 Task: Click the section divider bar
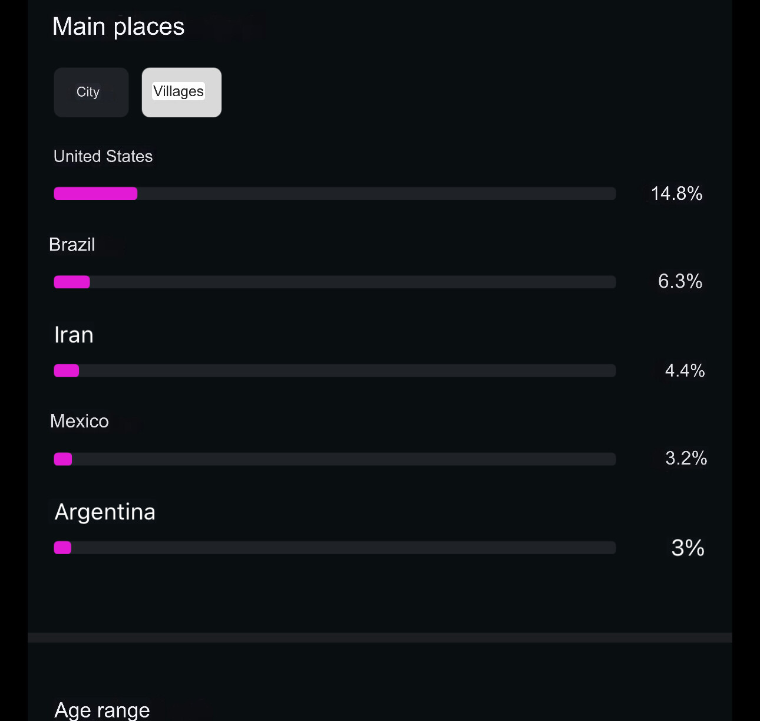coord(380,637)
